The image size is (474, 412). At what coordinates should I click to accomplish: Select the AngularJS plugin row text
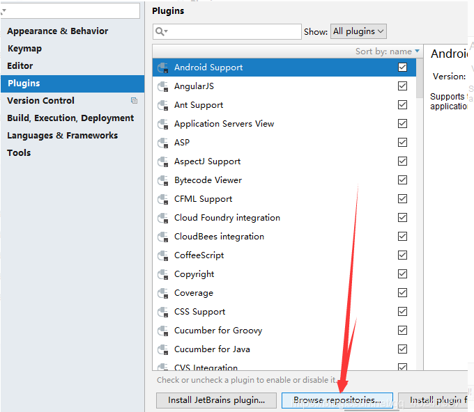(x=194, y=86)
